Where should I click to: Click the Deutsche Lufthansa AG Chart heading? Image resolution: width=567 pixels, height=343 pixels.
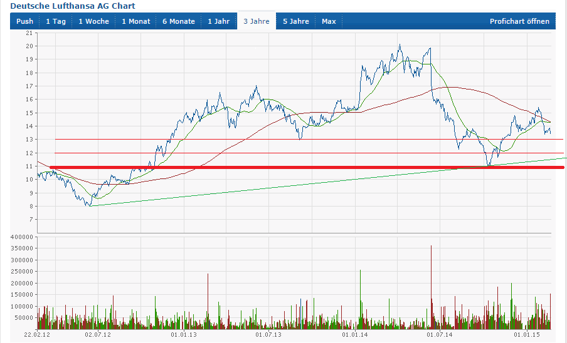[73, 6]
